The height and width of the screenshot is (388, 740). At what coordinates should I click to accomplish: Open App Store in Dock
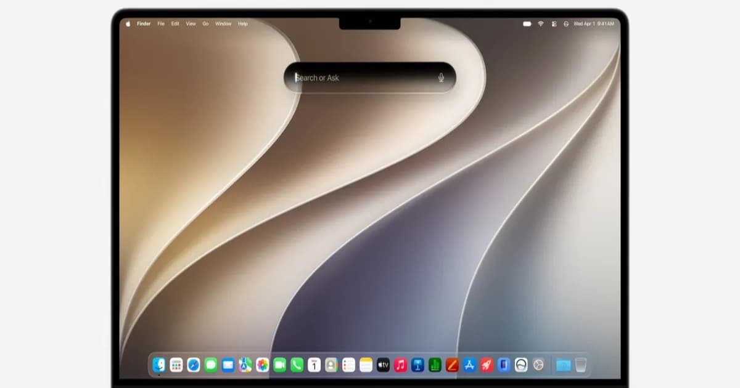point(470,365)
